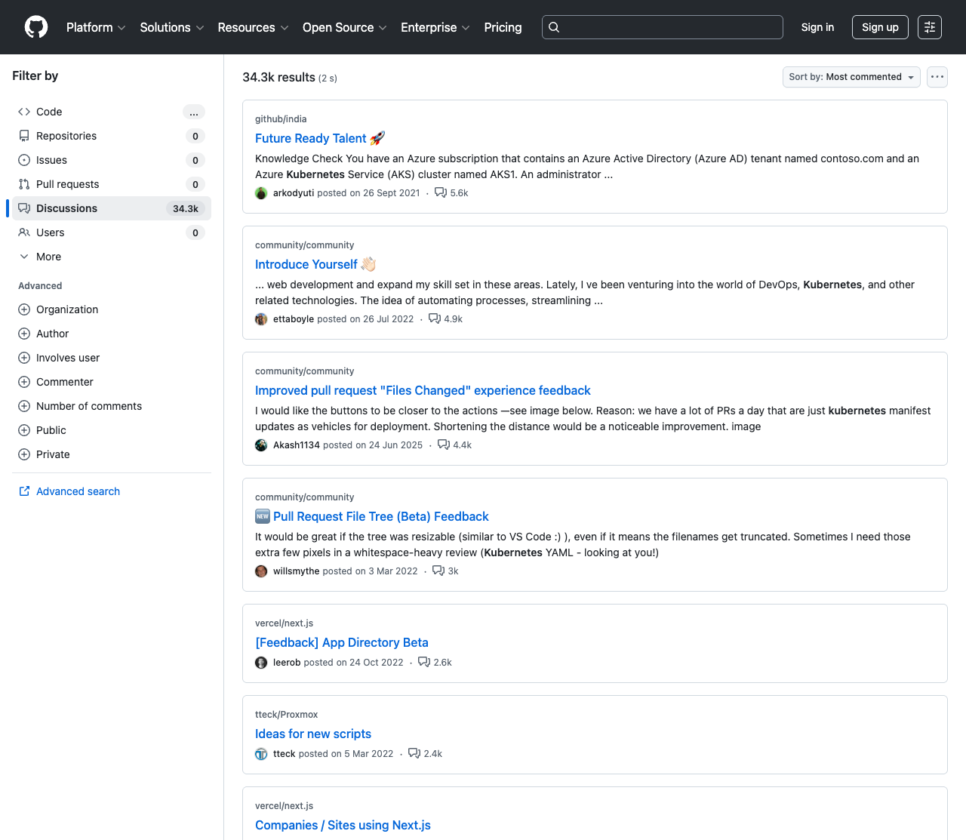Click the "Advanced" section label text
The height and width of the screenshot is (840, 966).
(40, 286)
